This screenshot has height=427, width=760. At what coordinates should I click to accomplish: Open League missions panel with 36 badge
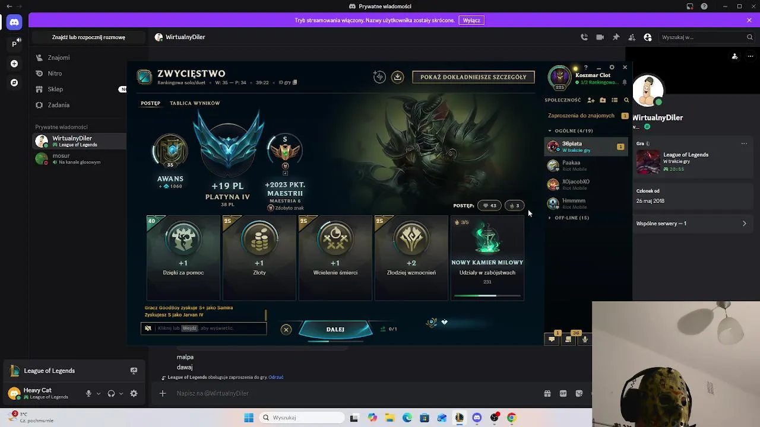pos(568,339)
